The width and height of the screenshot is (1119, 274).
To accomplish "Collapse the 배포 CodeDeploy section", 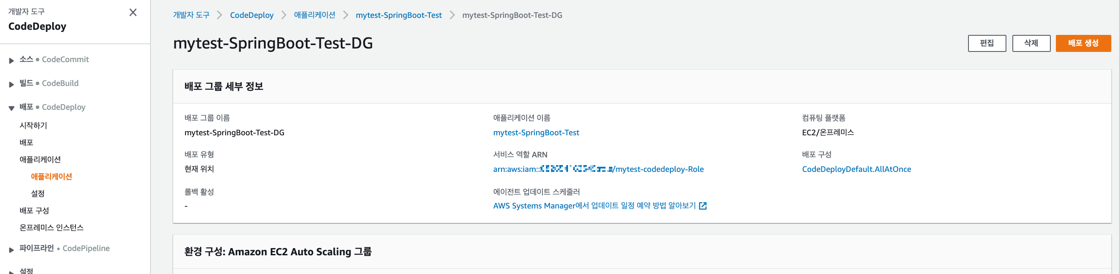I will (11, 108).
